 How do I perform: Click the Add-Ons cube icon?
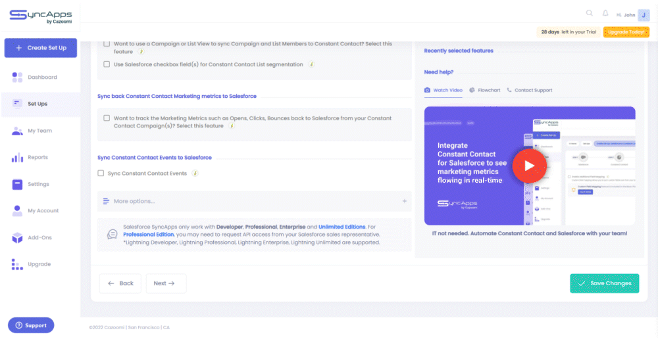point(17,238)
